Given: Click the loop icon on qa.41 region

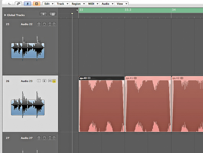Looking at the screenshot, I should coord(135,78).
